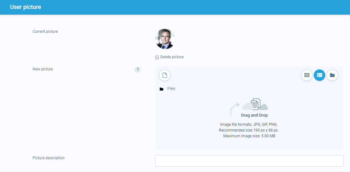Viewport: 350px width, 172px height.
Task: Click the cloud upload documents icon
Action: pyautogui.click(x=255, y=104)
